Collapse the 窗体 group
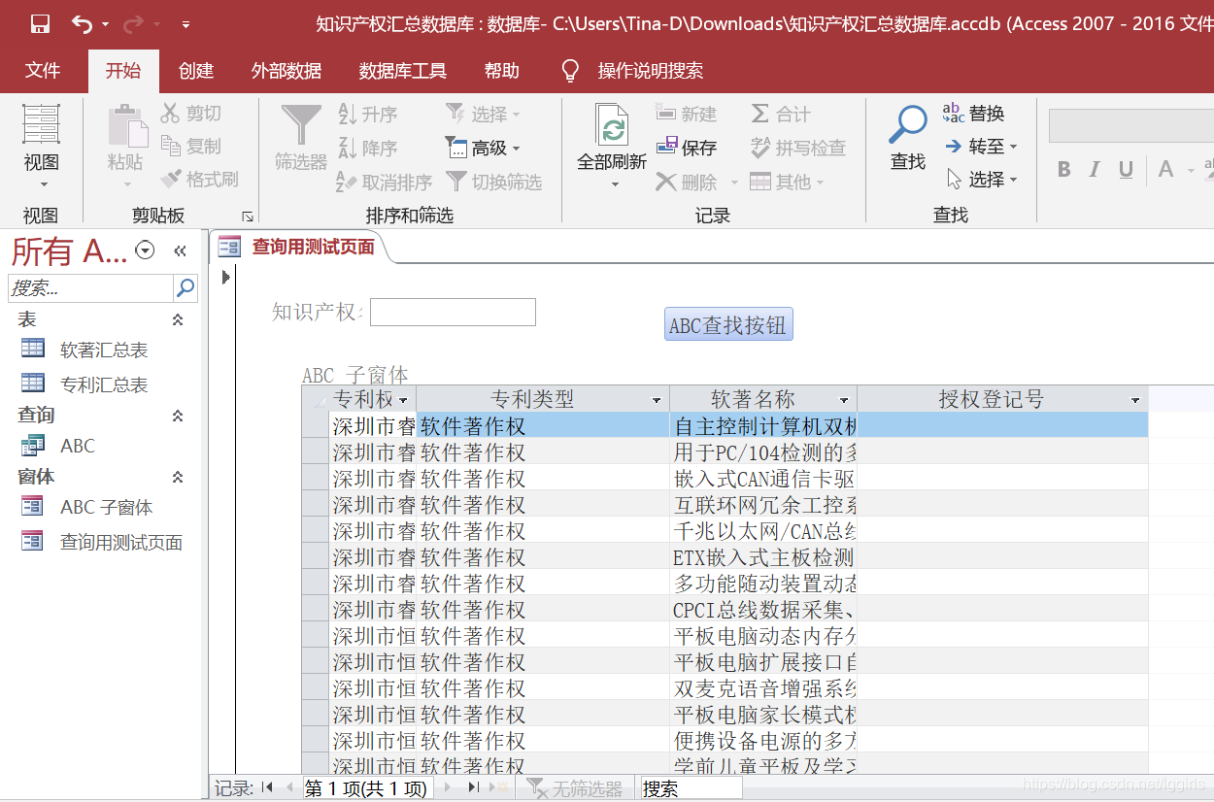Screen dimensions: 1214x802 pos(178,477)
